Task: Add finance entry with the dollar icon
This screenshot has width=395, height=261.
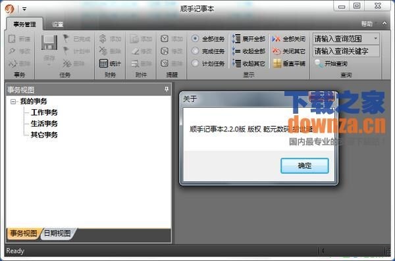Action: pos(103,39)
